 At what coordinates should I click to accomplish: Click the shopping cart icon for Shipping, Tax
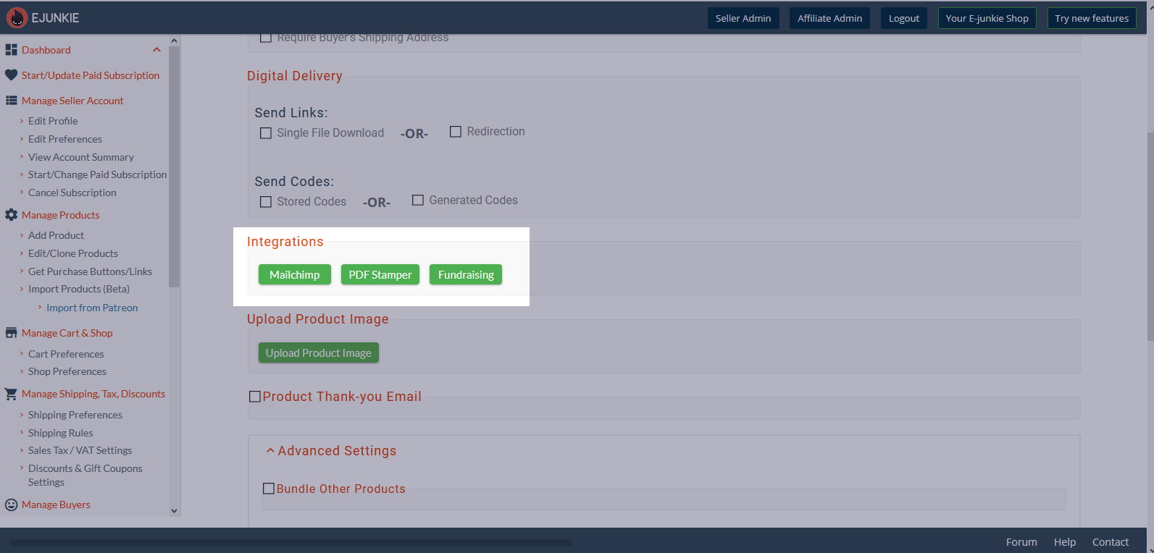pos(11,394)
